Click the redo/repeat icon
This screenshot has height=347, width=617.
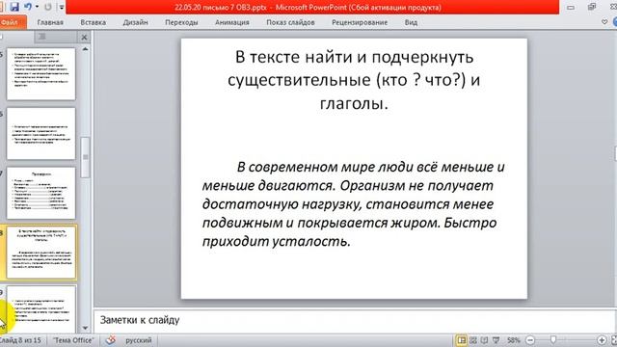[47, 7]
